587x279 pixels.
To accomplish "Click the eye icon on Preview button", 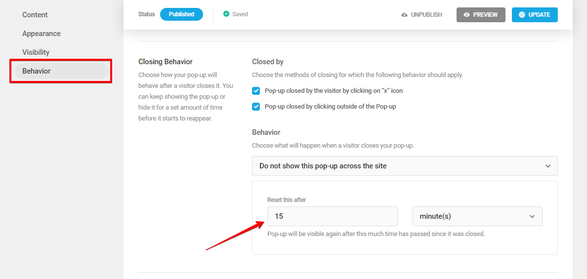I will [466, 15].
